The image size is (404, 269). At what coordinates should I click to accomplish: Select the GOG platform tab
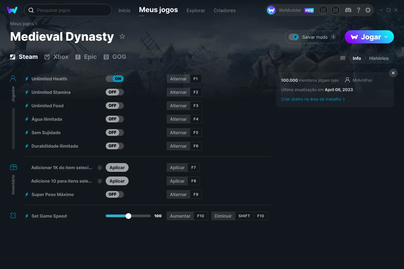[x=115, y=57]
